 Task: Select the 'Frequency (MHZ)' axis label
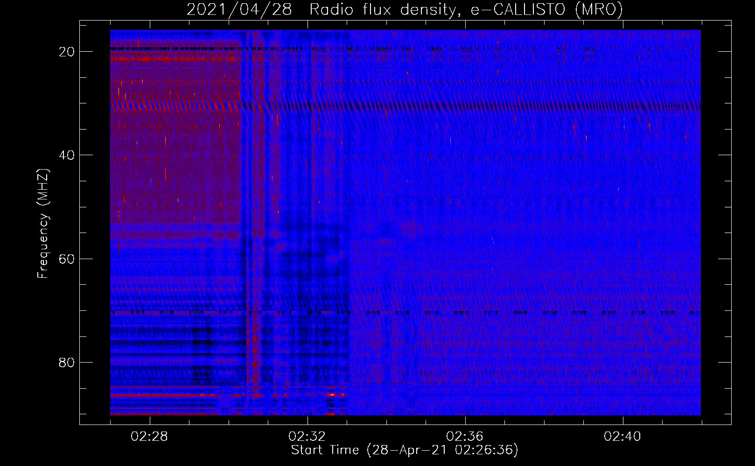43,223
